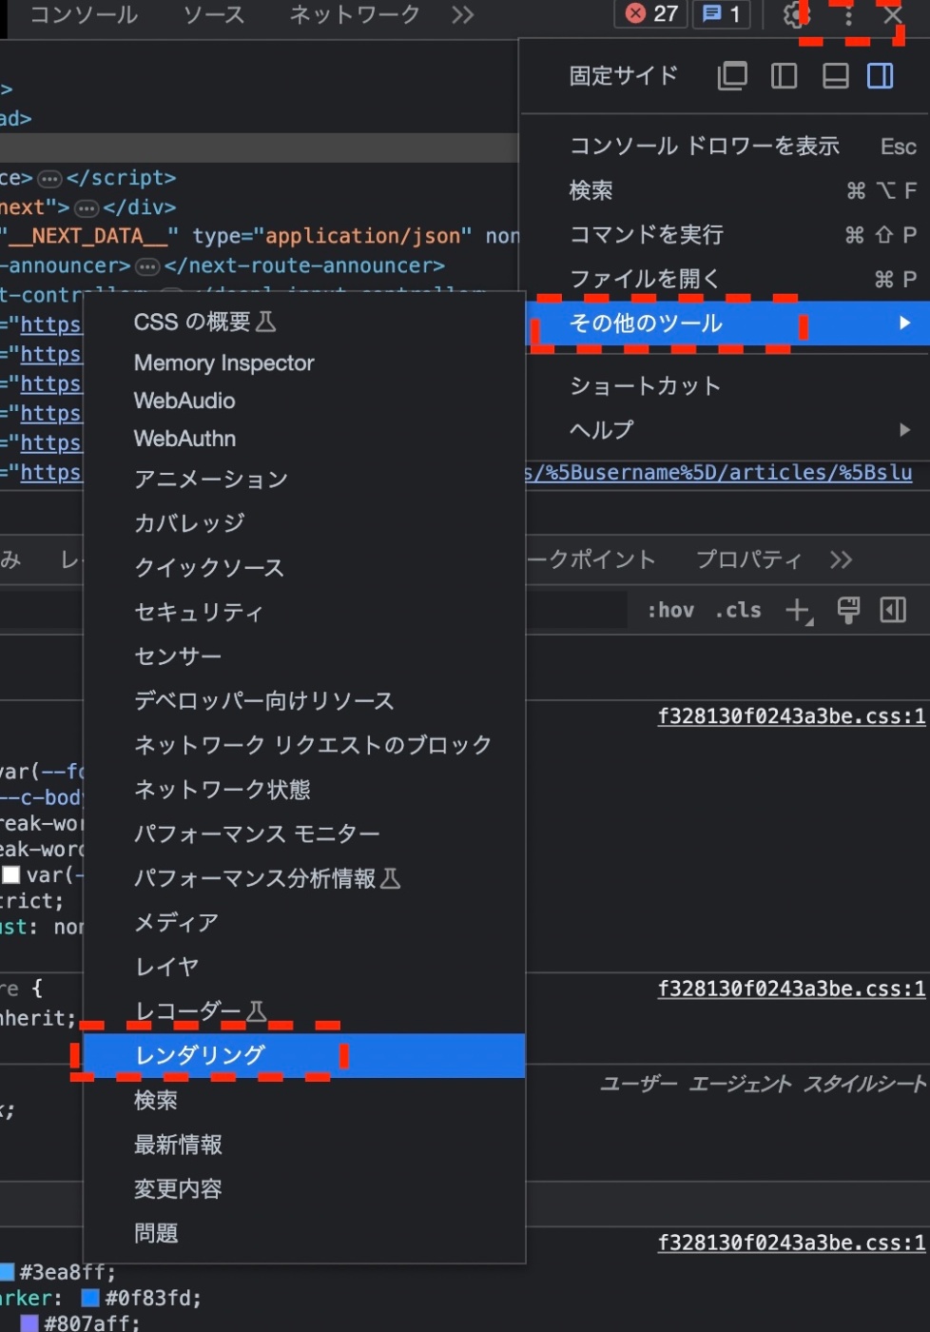This screenshot has width=930, height=1332.
Task: Click the red error count badge 27
Action: 651,14
